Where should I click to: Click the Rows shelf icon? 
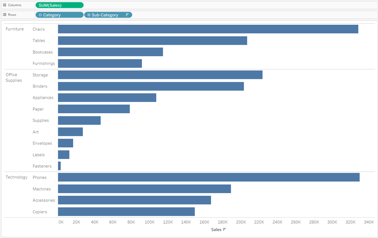4,15
